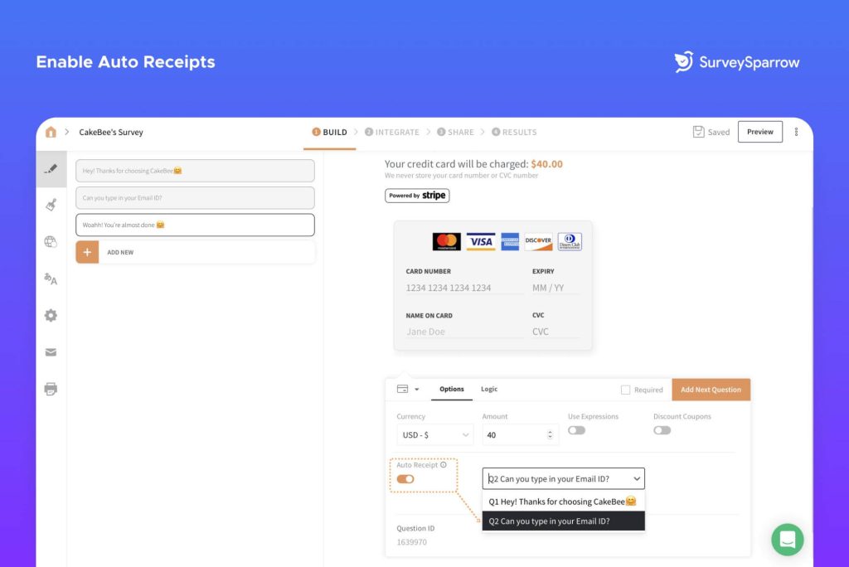The height and width of the screenshot is (567, 849).
Task: Choose Q1 Hey! Thanks for choosing CakeBee option
Action: click(x=563, y=502)
